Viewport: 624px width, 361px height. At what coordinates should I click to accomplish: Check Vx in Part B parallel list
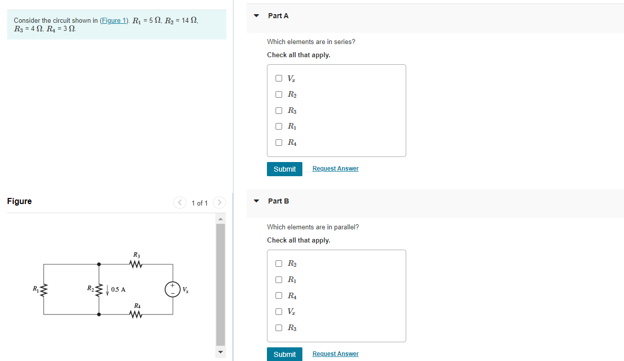coord(279,311)
